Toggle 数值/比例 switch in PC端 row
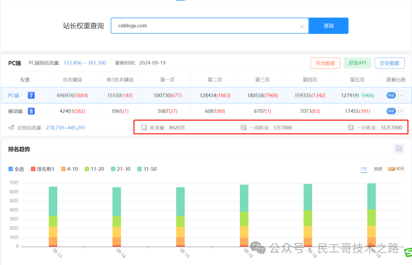The image size is (412, 265). point(396,95)
